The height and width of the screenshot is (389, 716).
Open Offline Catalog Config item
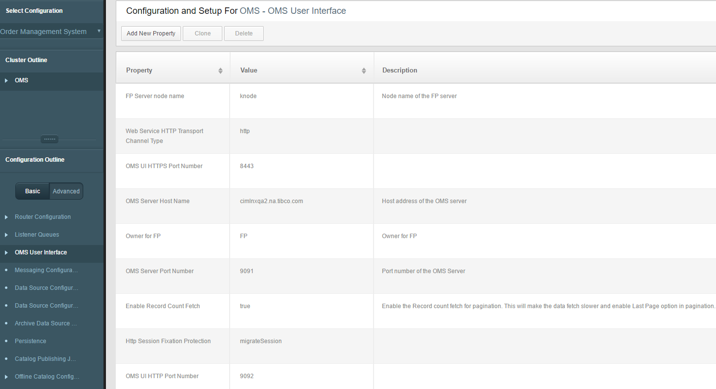pyautogui.click(x=47, y=377)
